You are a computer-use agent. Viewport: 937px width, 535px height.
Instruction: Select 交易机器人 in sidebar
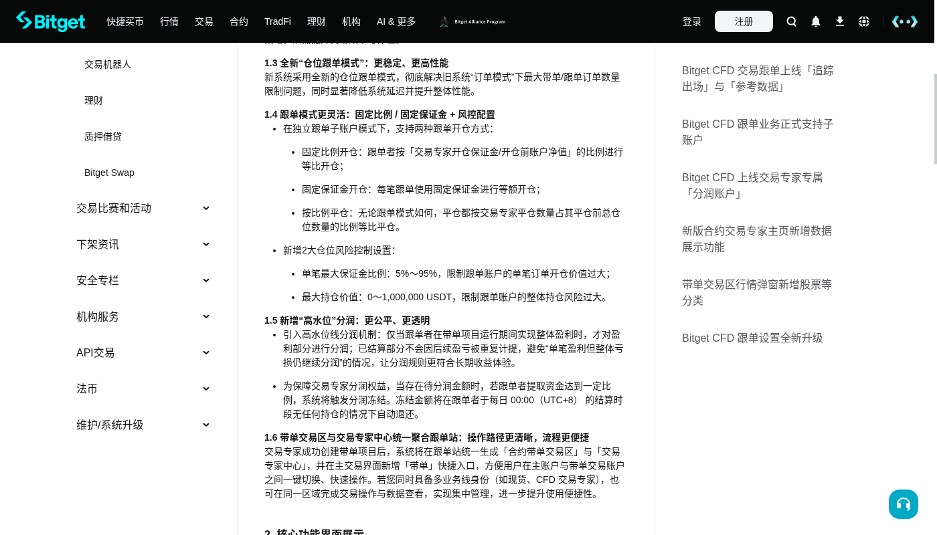[x=108, y=64]
